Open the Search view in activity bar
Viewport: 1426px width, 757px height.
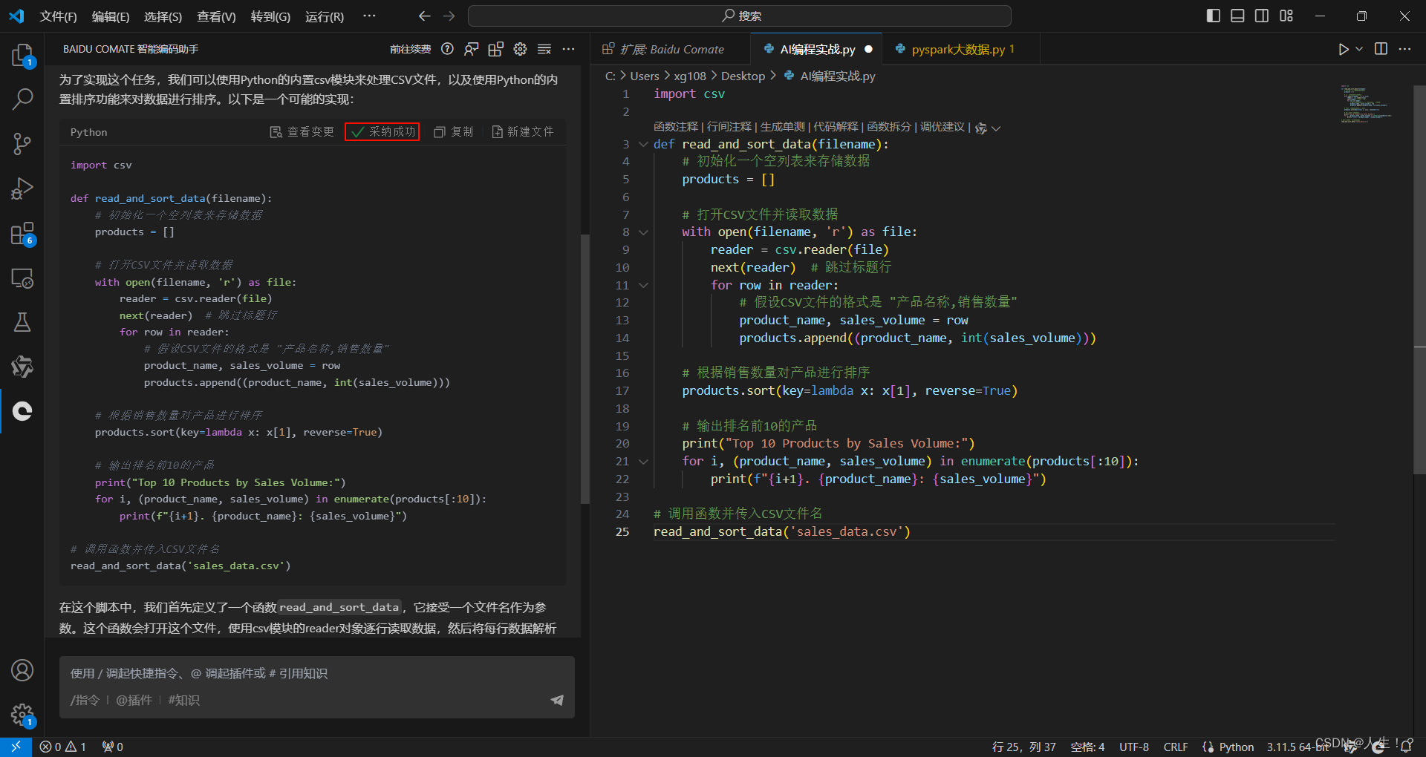coord(22,99)
